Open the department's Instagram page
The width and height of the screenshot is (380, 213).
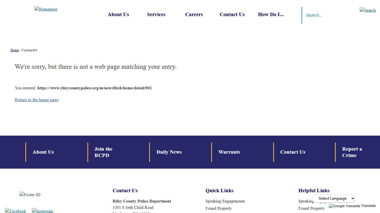click(x=42, y=211)
